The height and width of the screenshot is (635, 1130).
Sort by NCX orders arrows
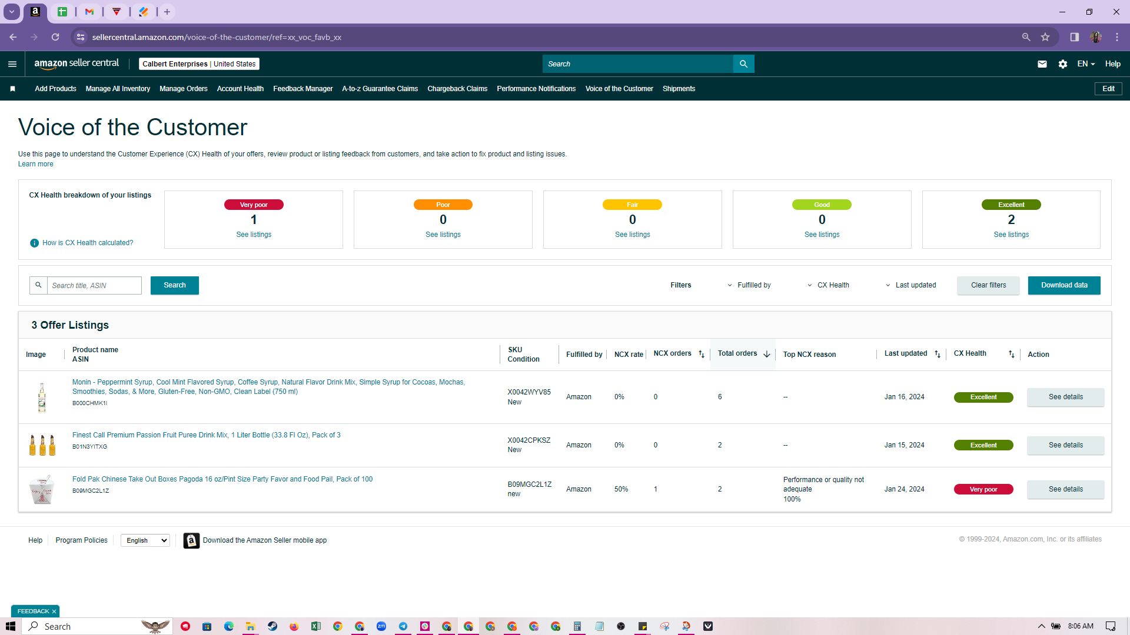tap(702, 354)
